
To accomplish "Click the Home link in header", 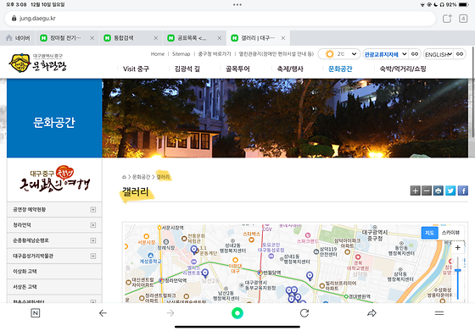I will pos(158,54).
